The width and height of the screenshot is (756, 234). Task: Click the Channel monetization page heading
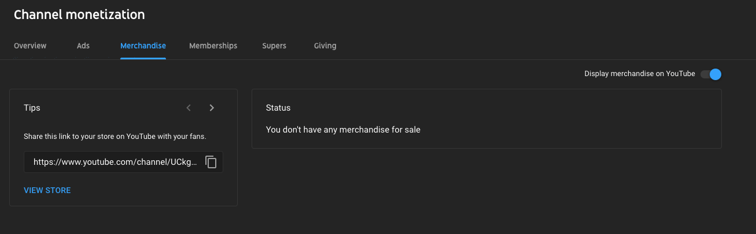click(x=79, y=14)
